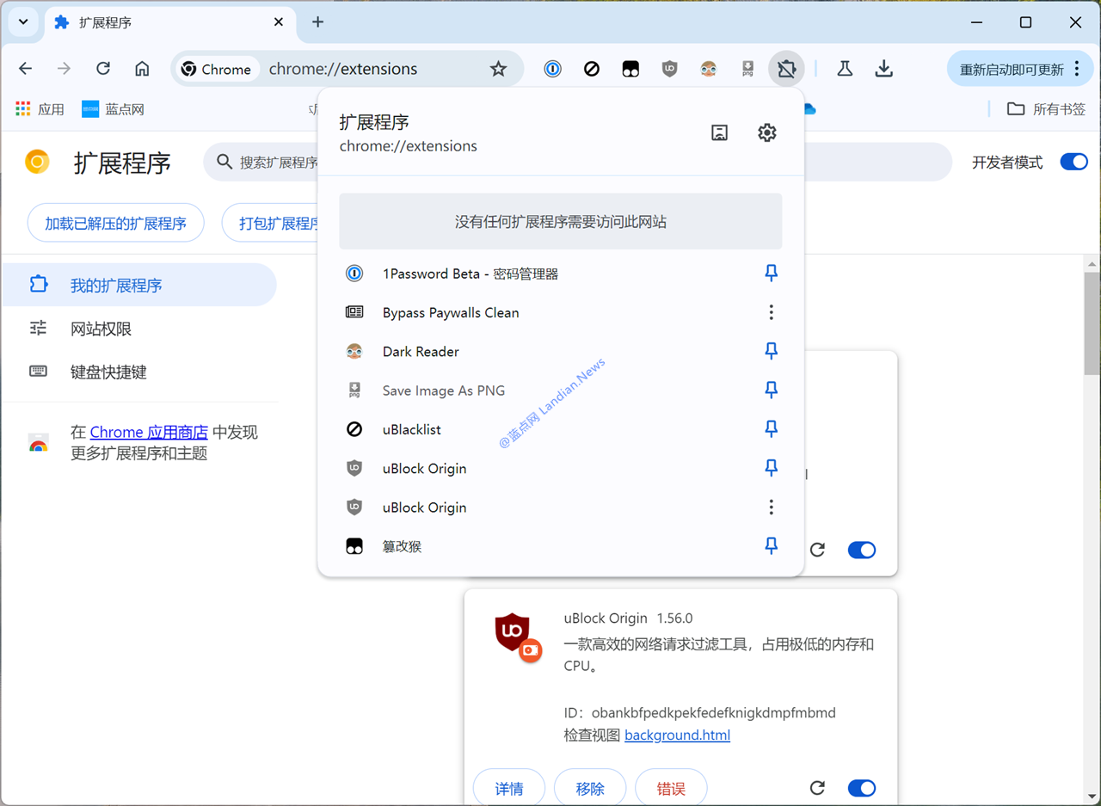Click the 篡改猴 row in the popup

(561, 546)
